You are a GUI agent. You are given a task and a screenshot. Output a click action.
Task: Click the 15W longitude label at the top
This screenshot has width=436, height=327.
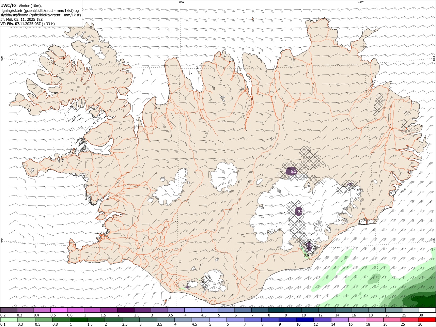[x=361, y=2]
